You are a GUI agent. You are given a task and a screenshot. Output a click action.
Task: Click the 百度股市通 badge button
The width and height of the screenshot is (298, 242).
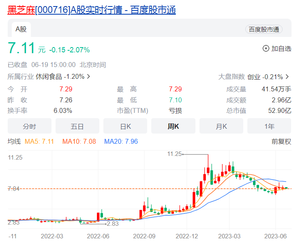[264, 30]
